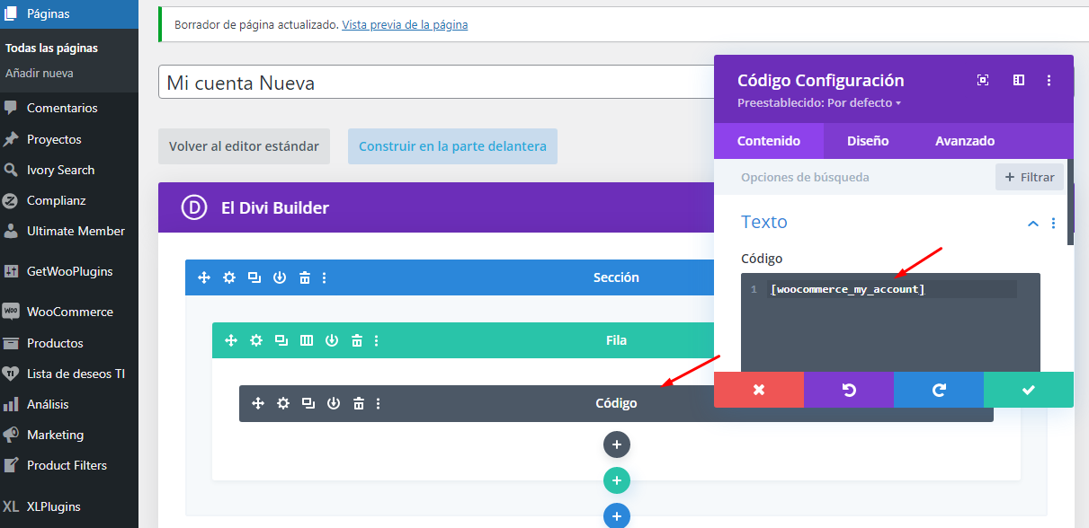Toggle Sección enabled power icon
1089x528 pixels.
click(x=280, y=277)
